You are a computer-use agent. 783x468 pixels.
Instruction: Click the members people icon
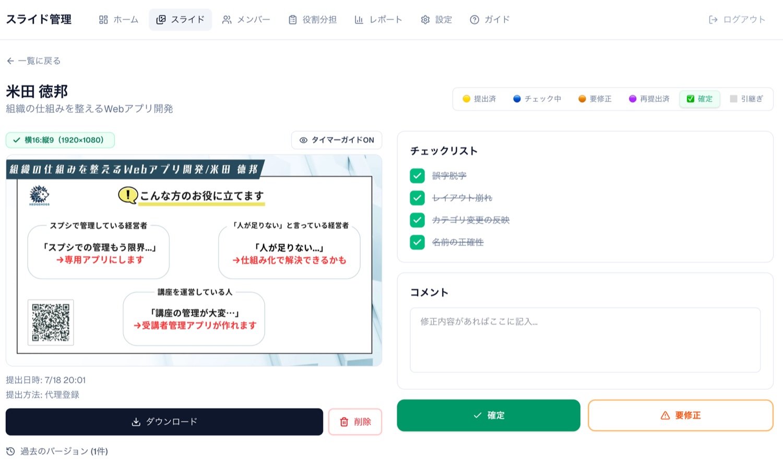[227, 20]
